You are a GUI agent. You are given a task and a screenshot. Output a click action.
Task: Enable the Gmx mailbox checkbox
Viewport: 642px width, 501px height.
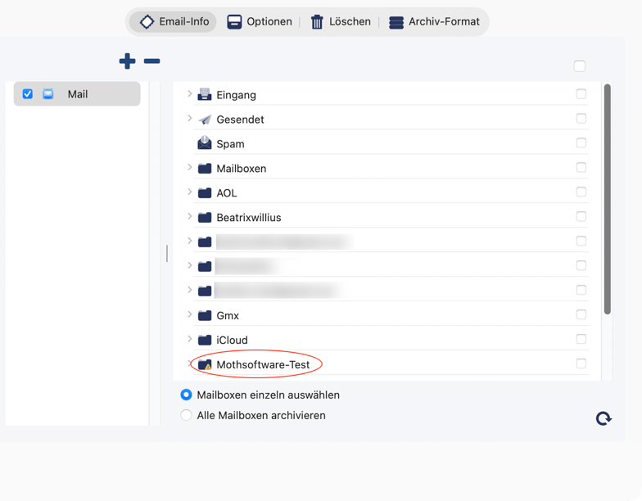(581, 314)
